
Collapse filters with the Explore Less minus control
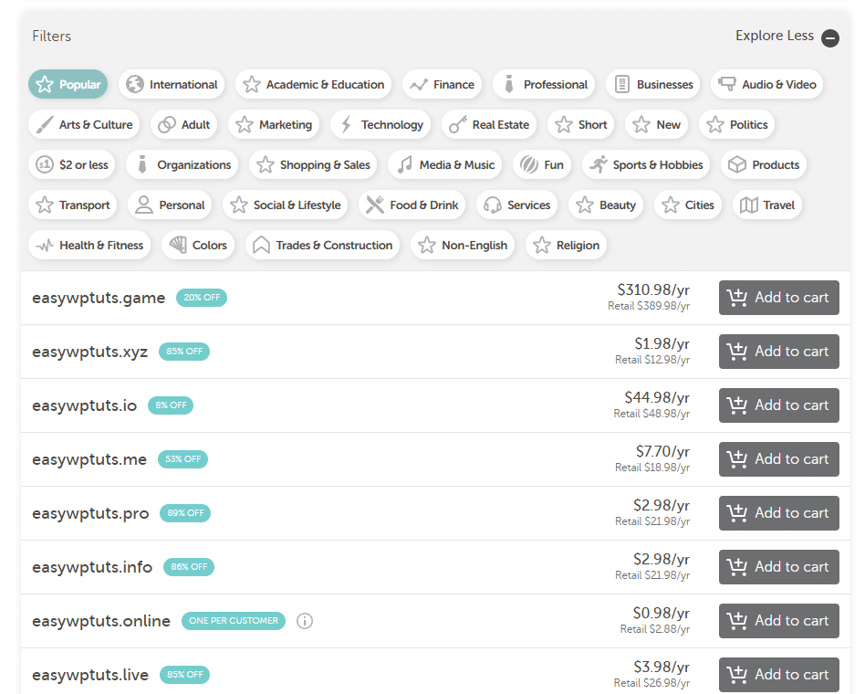click(x=830, y=38)
